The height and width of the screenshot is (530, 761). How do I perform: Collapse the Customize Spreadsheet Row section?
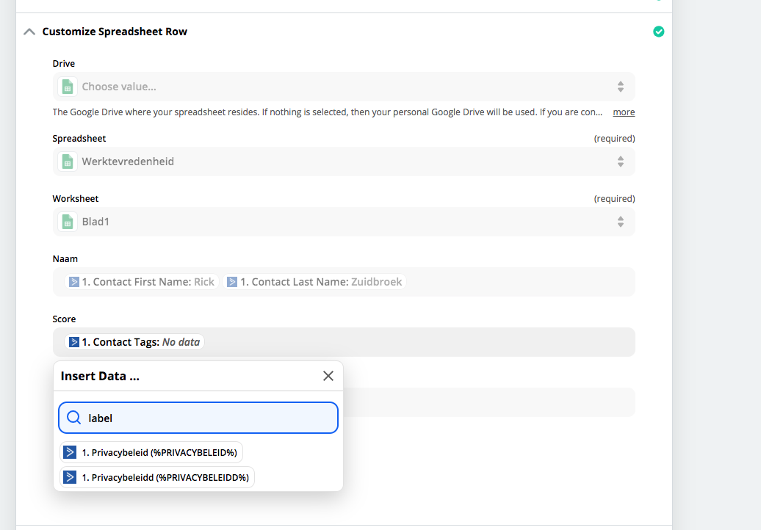pos(29,32)
